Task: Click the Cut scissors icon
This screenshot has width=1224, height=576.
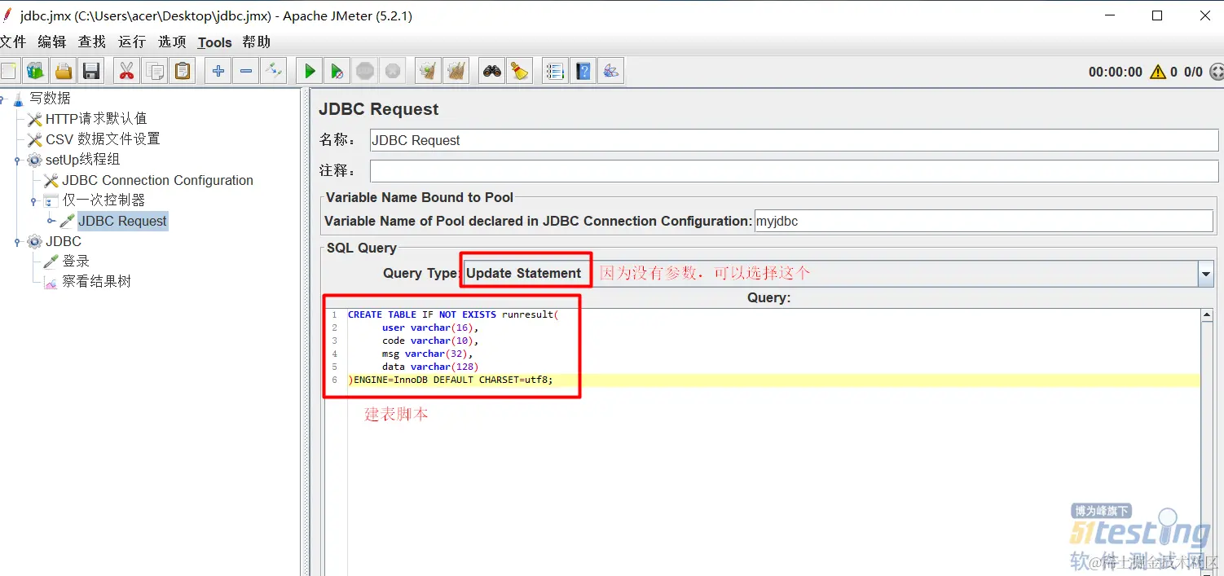Action: click(x=126, y=71)
